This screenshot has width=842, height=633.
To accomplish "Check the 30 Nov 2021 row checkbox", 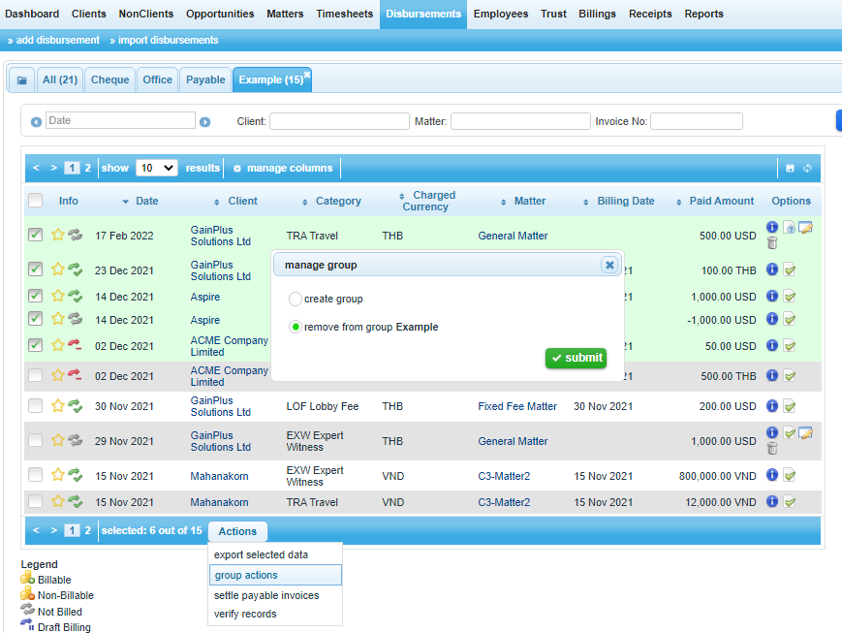I will coord(36,406).
